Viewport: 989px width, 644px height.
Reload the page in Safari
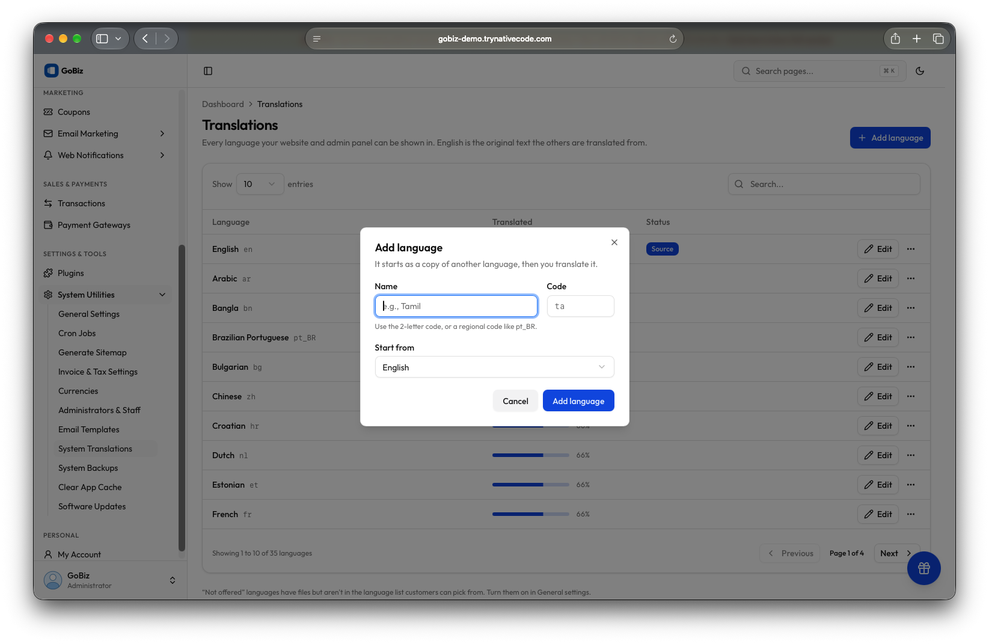tap(673, 38)
